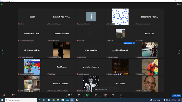Viewport: 182px width, 102px height.
Task: Open Zoom Apps
Action: tap(121, 95)
